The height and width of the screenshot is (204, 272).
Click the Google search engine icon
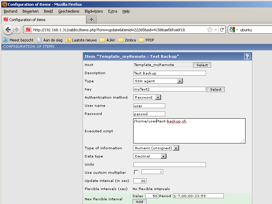232,30
